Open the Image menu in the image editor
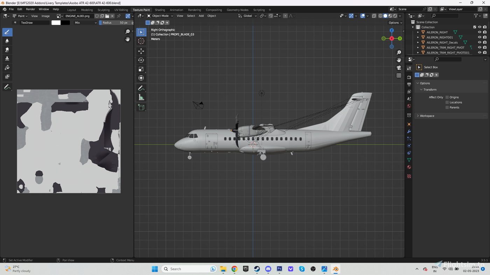490x275 pixels. (x=45, y=16)
